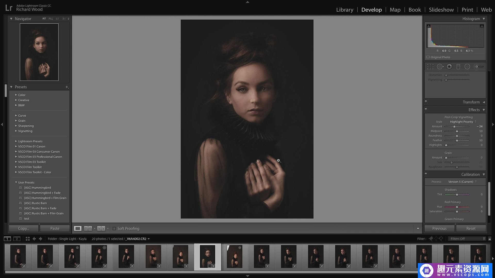Toggle the Effects panel on/off switch
This screenshot has width=495, height=278.
click(426, 110)
